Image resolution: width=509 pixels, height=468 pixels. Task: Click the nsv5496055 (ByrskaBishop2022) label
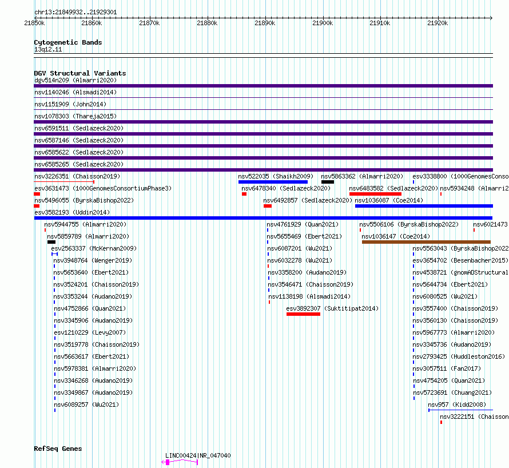click(84, 200)
